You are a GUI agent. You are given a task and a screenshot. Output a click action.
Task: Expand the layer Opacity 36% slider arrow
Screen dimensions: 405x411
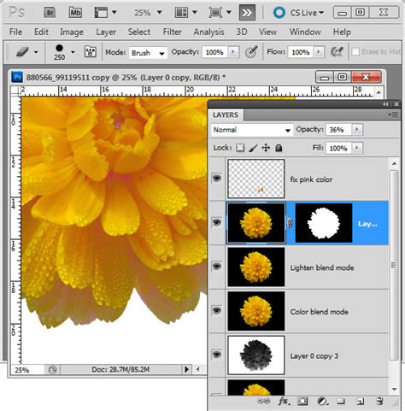tap(357, 130)
